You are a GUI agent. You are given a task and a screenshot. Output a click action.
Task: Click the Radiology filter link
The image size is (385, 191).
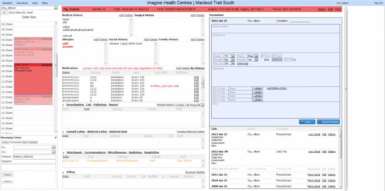point(136,152)
